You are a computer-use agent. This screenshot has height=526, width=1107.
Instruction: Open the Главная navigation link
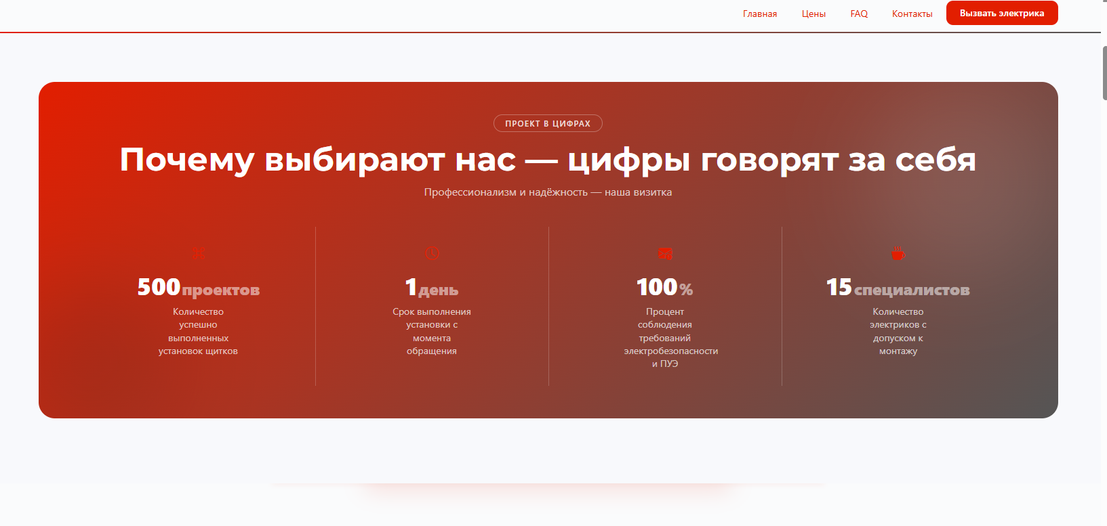point(759,14)
